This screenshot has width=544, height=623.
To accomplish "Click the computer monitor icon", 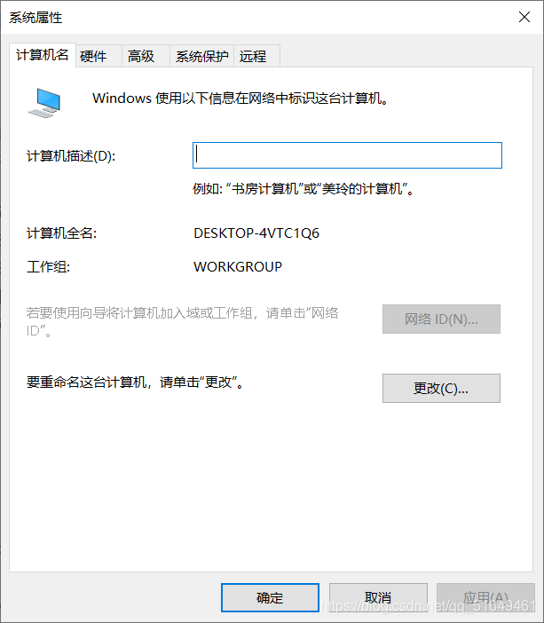I will 44,103.
